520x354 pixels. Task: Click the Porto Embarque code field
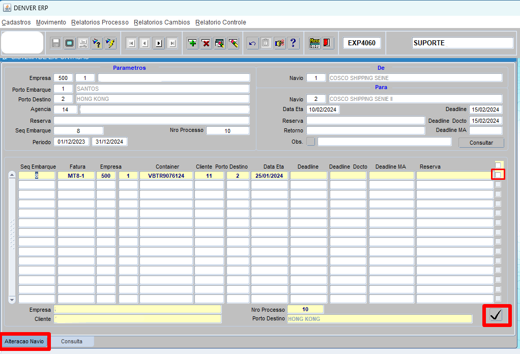[x=63, y=89]
